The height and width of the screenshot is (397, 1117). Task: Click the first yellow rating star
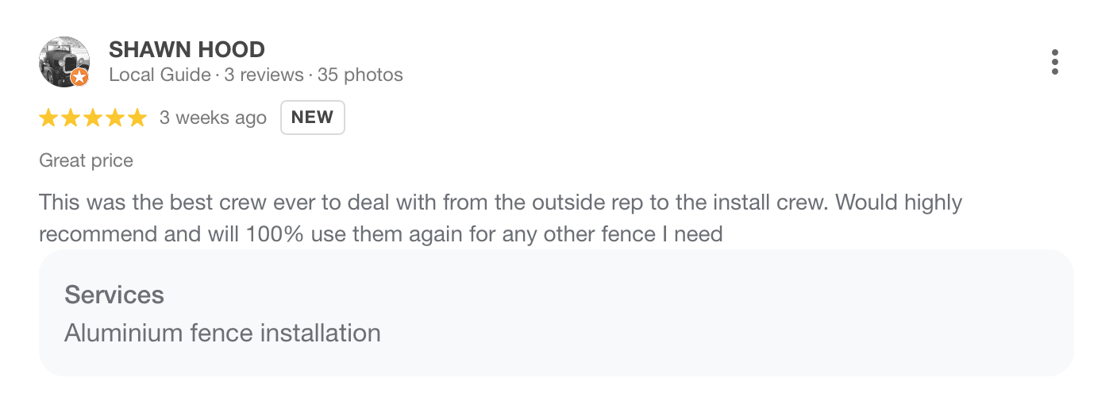48,118
